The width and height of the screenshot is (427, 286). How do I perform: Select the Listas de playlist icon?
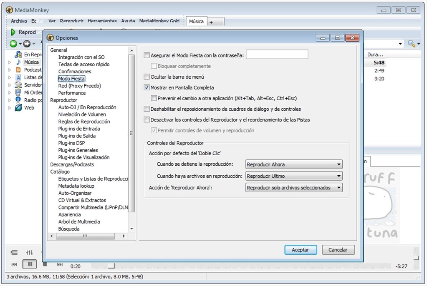(18, 77)
